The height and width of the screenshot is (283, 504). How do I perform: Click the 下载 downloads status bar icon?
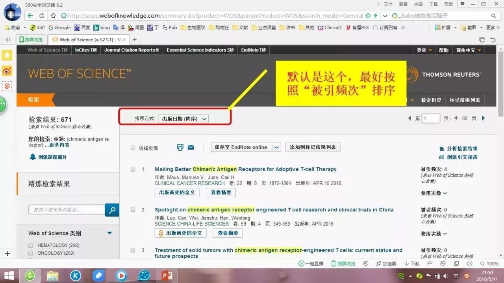click(412, 263)
